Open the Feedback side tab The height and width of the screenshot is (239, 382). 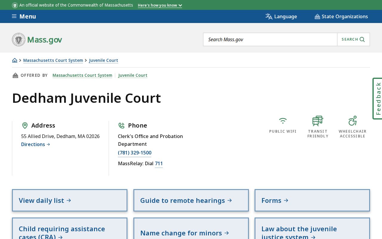click(x=378, y=99)
